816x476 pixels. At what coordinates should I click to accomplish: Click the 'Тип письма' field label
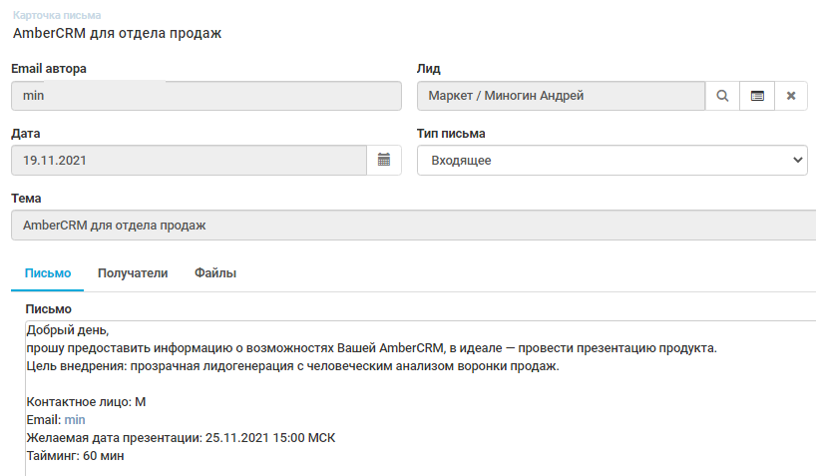[451, 134]
